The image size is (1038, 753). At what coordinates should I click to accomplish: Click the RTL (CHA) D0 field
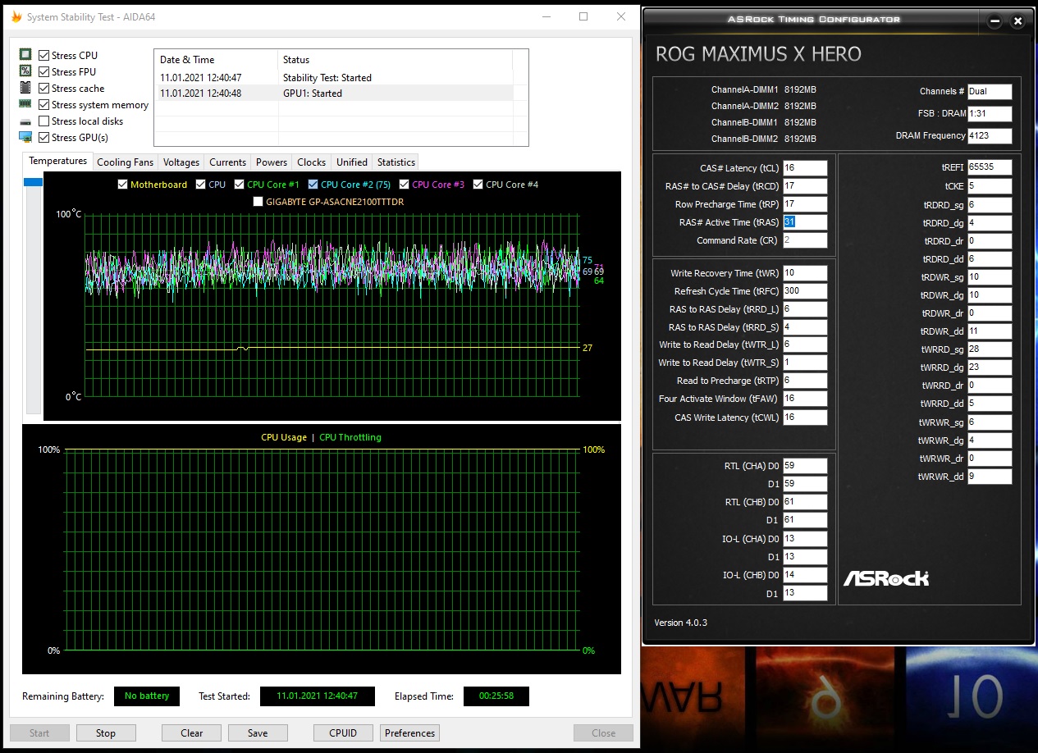click(x=805, y=466)
